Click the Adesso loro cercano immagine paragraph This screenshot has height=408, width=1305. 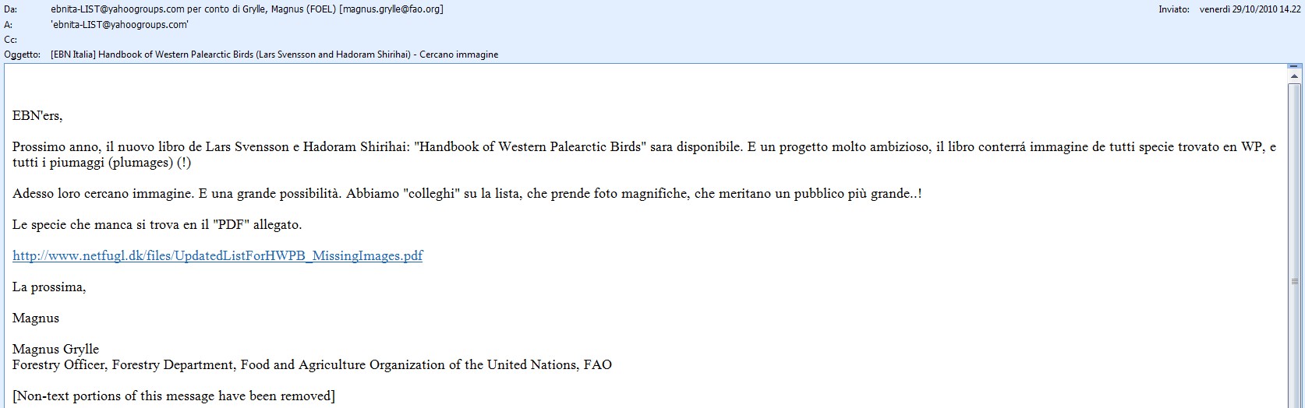(x=466, y=194)
